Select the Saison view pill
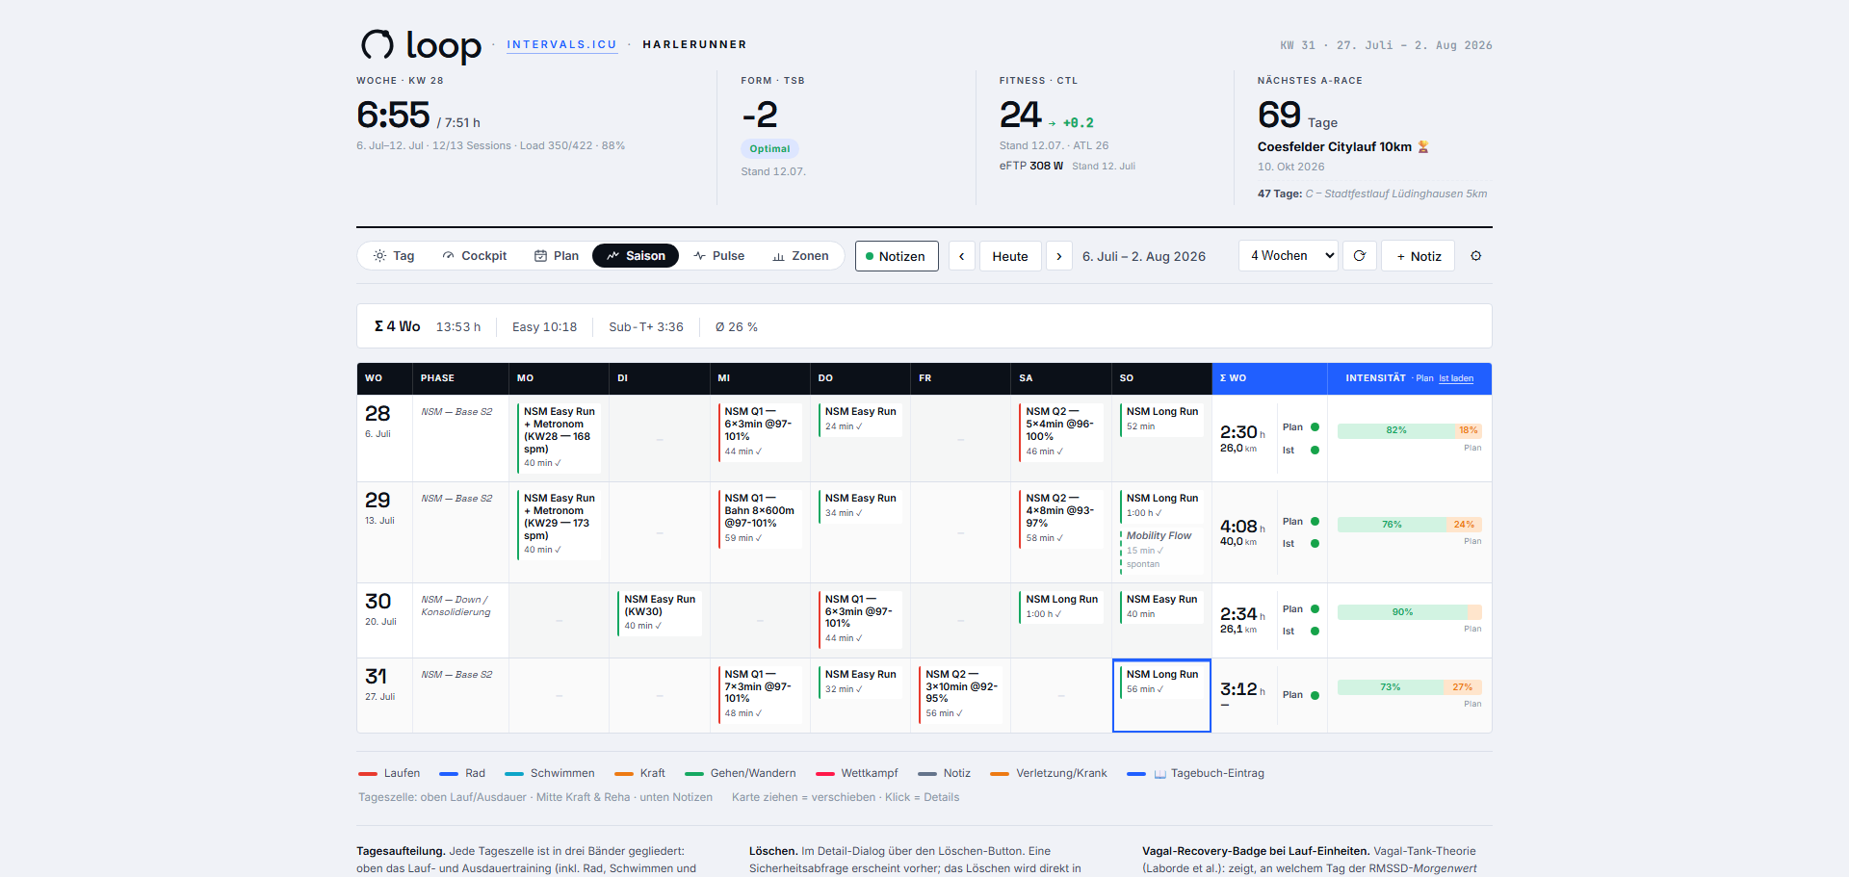This screenshot has height=877, width=1849. pos(636,256)
